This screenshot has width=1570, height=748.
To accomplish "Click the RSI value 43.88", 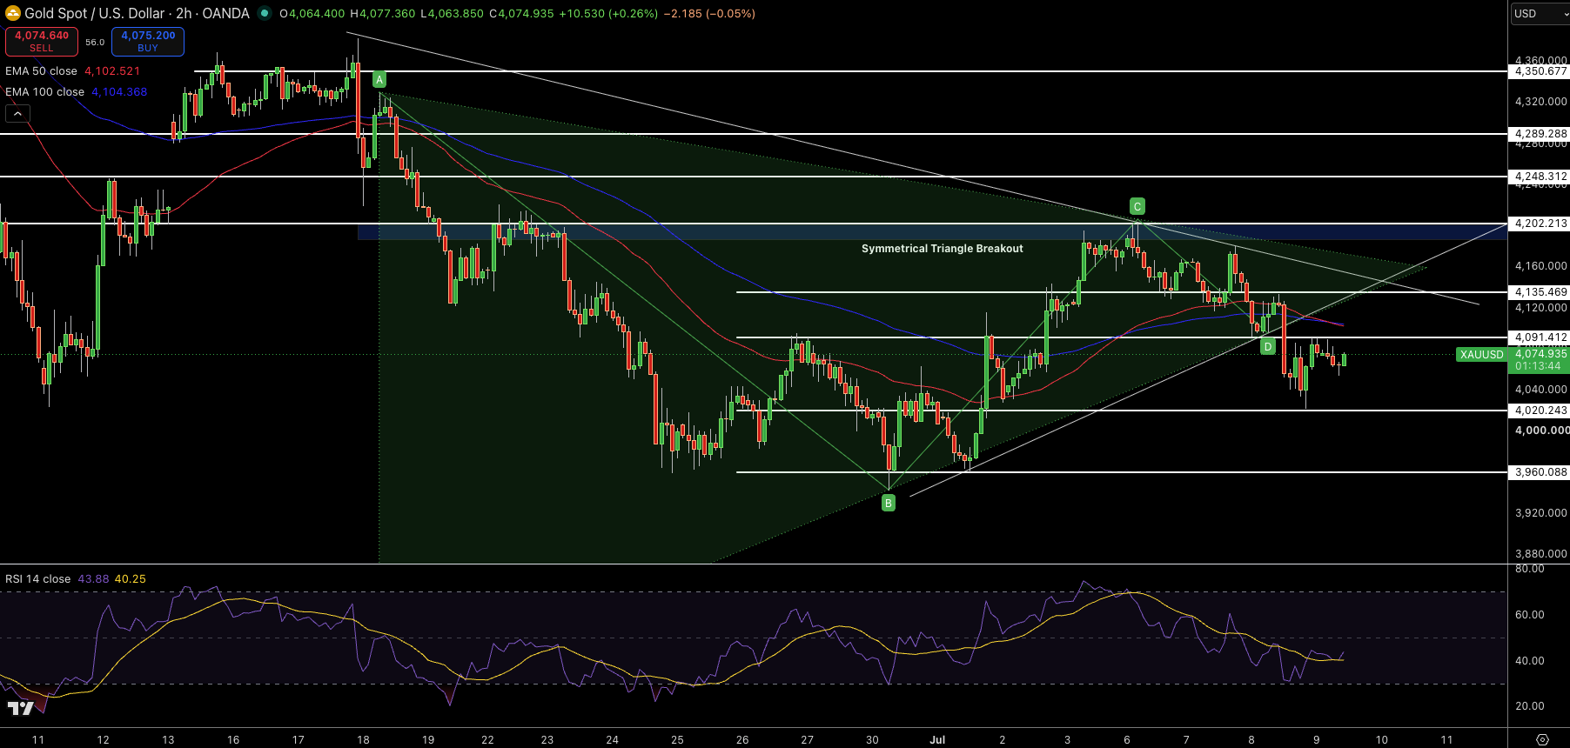I will (x=93, y=579).
